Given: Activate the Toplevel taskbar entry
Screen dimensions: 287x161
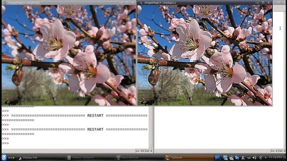Looking at the screenshot, I should 189,157.
